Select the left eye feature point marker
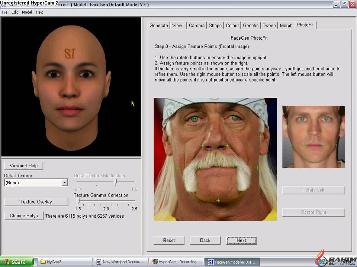 [x=194, y=119]
